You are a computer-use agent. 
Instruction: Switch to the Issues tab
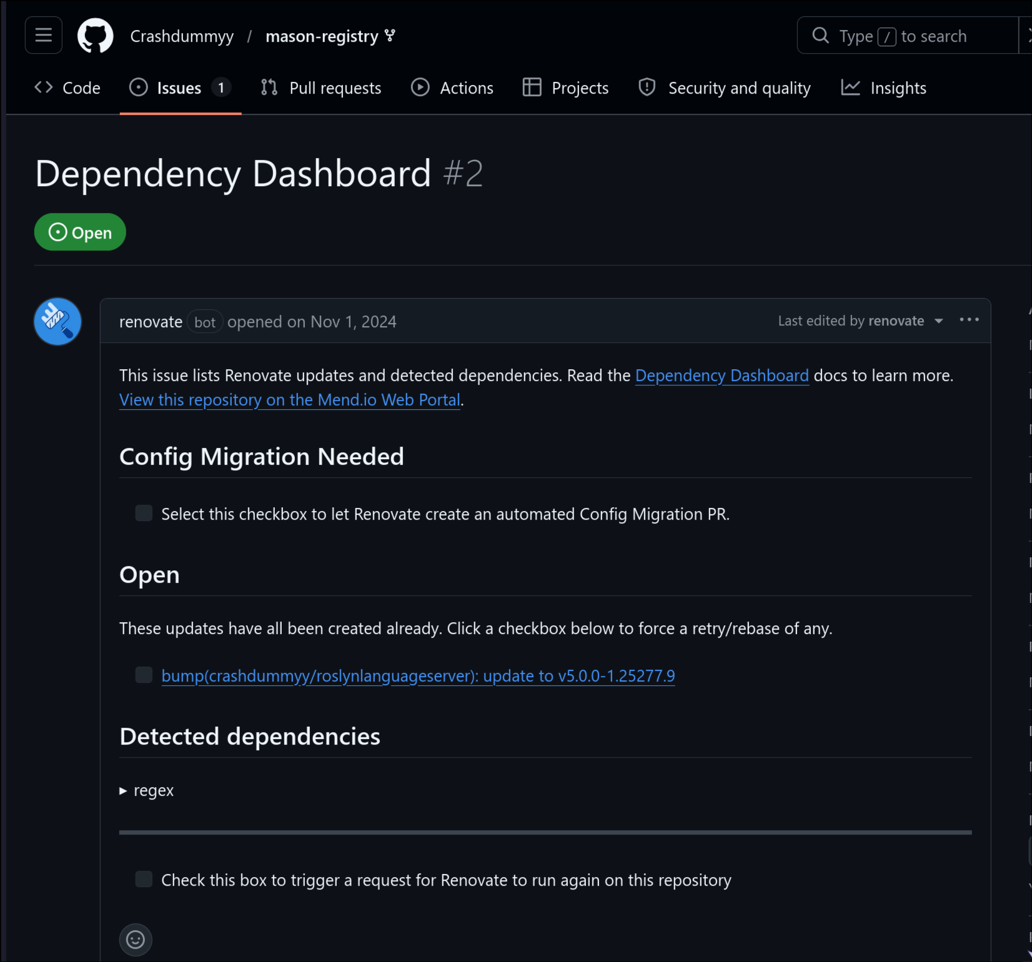pyautogui.click(x=180, y=88)
